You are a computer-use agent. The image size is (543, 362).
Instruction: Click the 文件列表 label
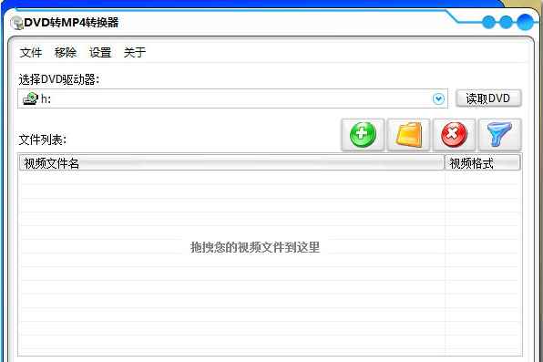pos(43,140)
